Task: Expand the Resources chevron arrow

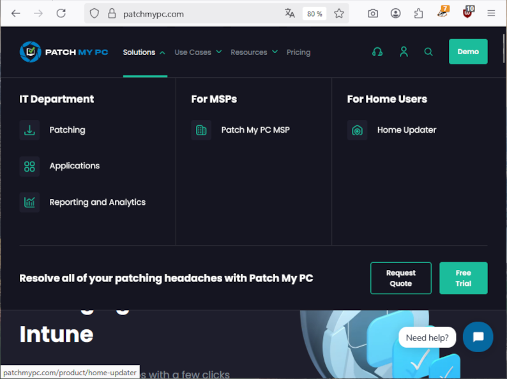Action: [x=275, y=52]
